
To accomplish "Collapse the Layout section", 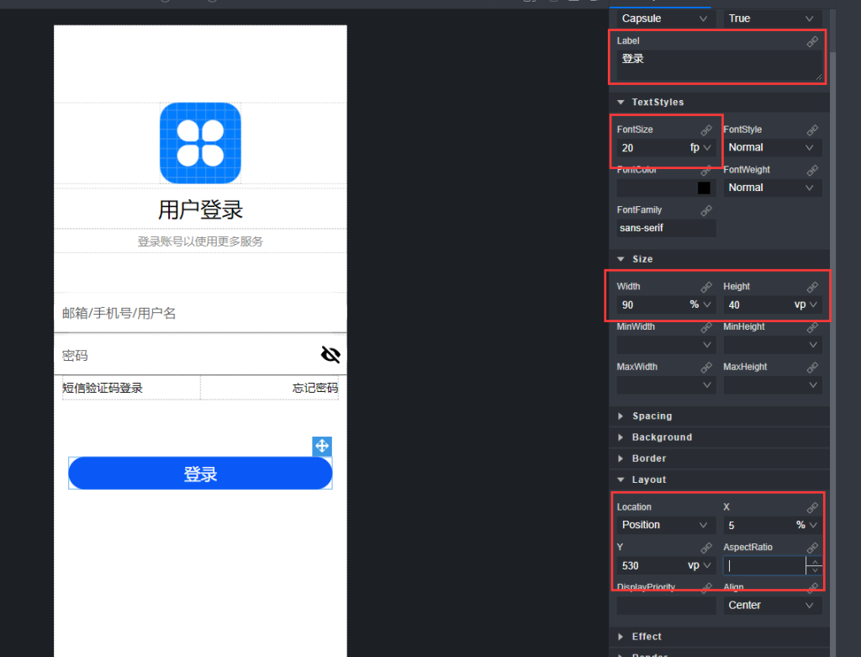I will tap(621, 480).
